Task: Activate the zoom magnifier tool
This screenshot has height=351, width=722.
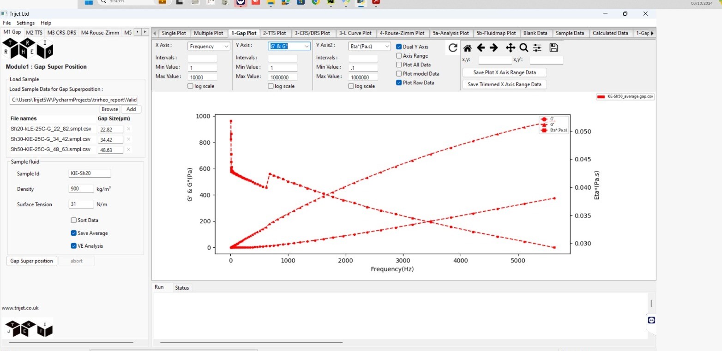Action: pyautogui.click(x=523, y=48)
